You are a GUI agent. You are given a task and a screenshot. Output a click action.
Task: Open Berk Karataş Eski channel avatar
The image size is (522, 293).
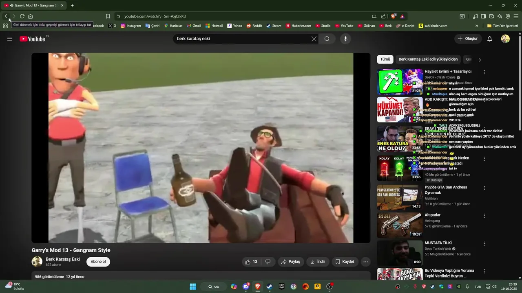pos(37,262)
